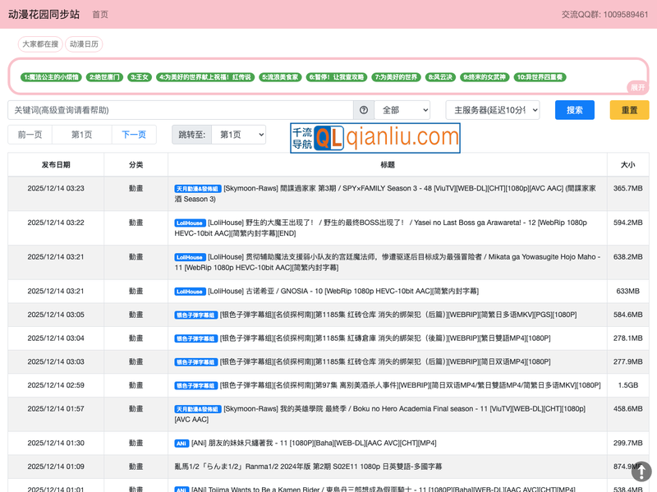
Task: Click the LoliHouse tag on GNOSIA row
Action: pos(190,292)
